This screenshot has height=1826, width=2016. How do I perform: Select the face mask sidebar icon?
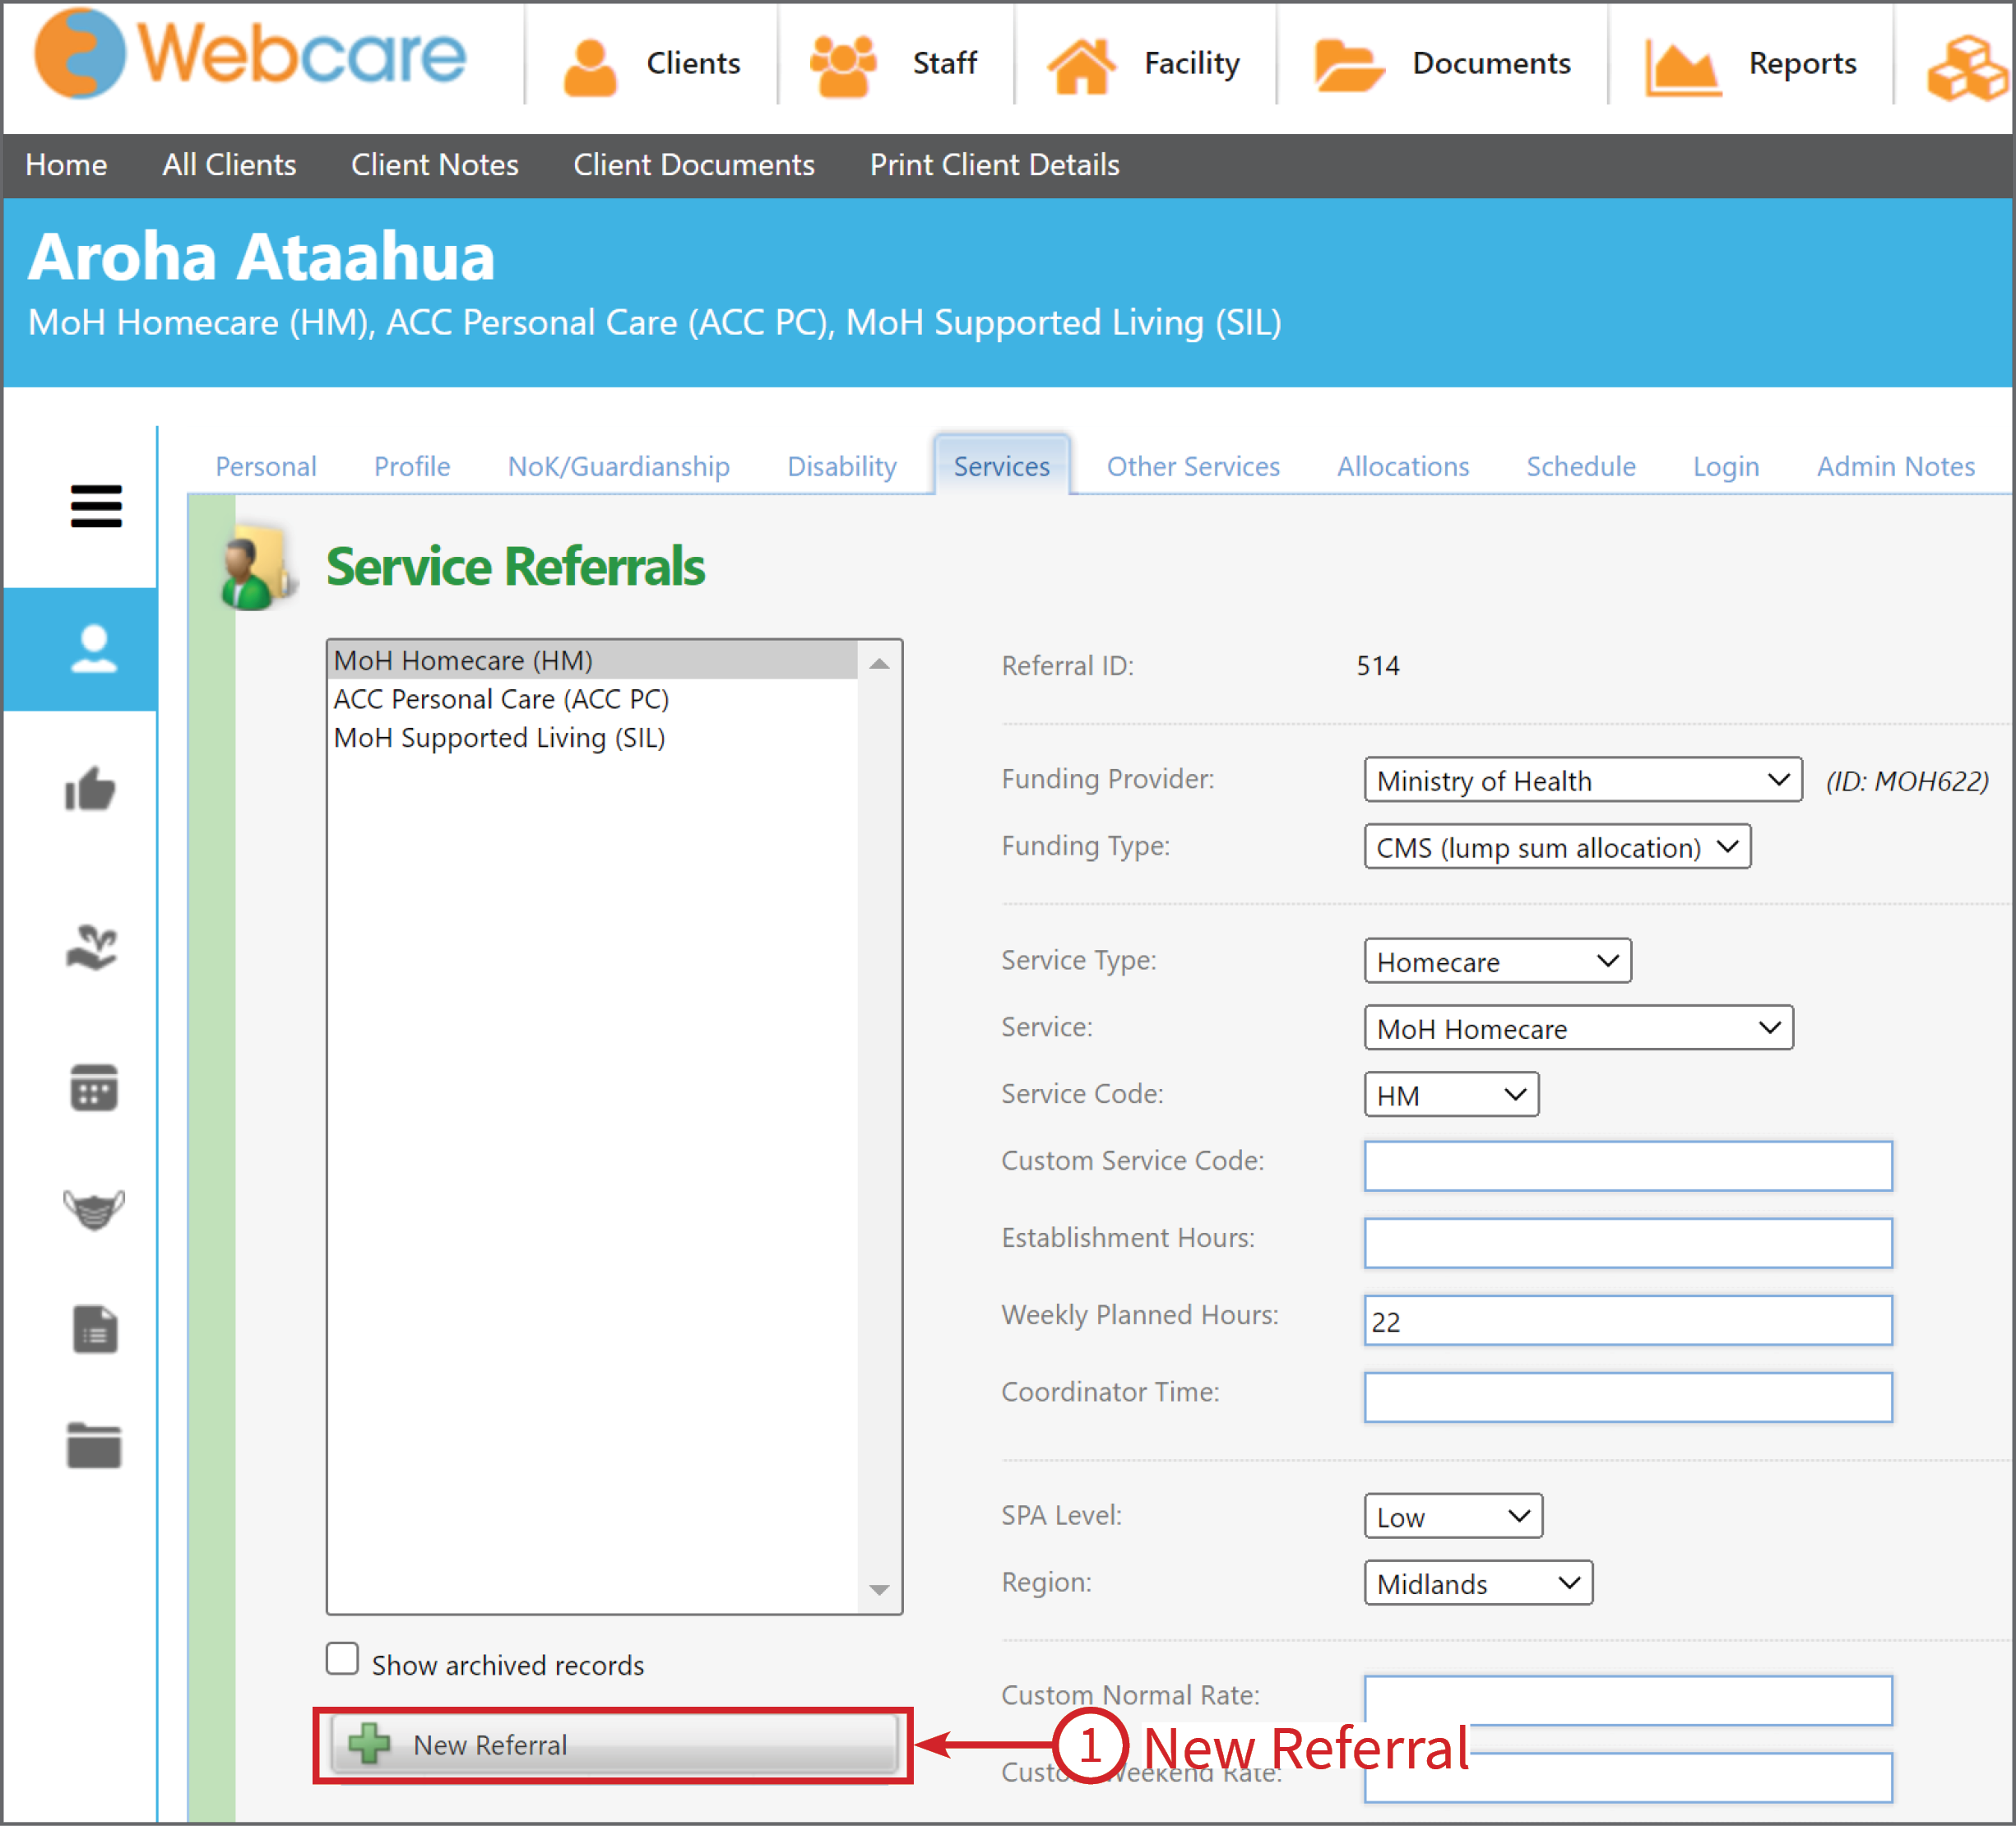[x=94, y=1209]
